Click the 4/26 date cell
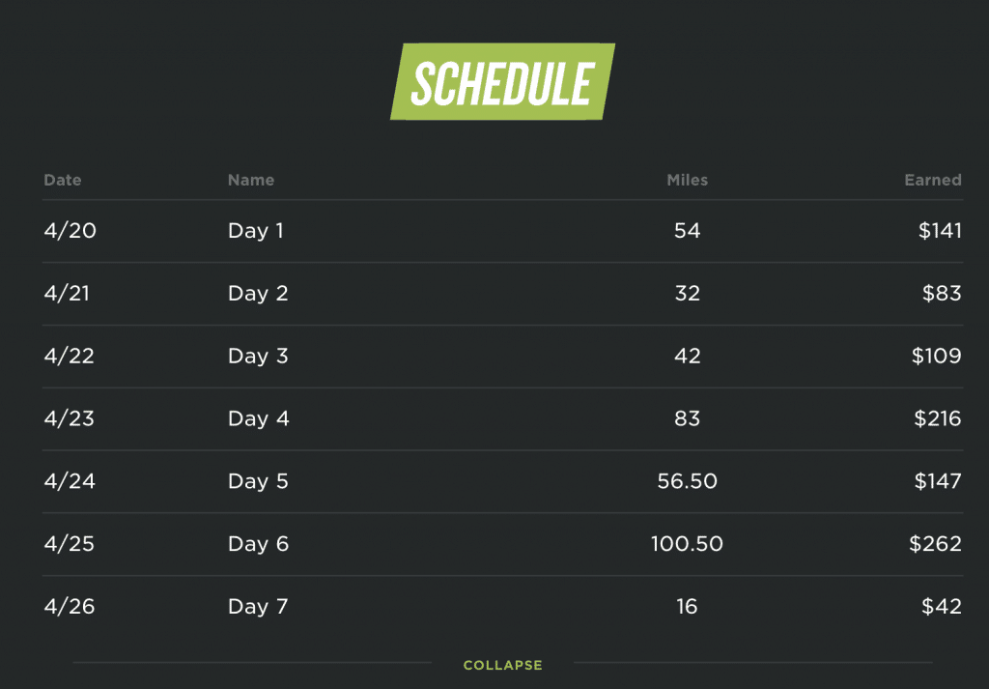 [71, 607]
